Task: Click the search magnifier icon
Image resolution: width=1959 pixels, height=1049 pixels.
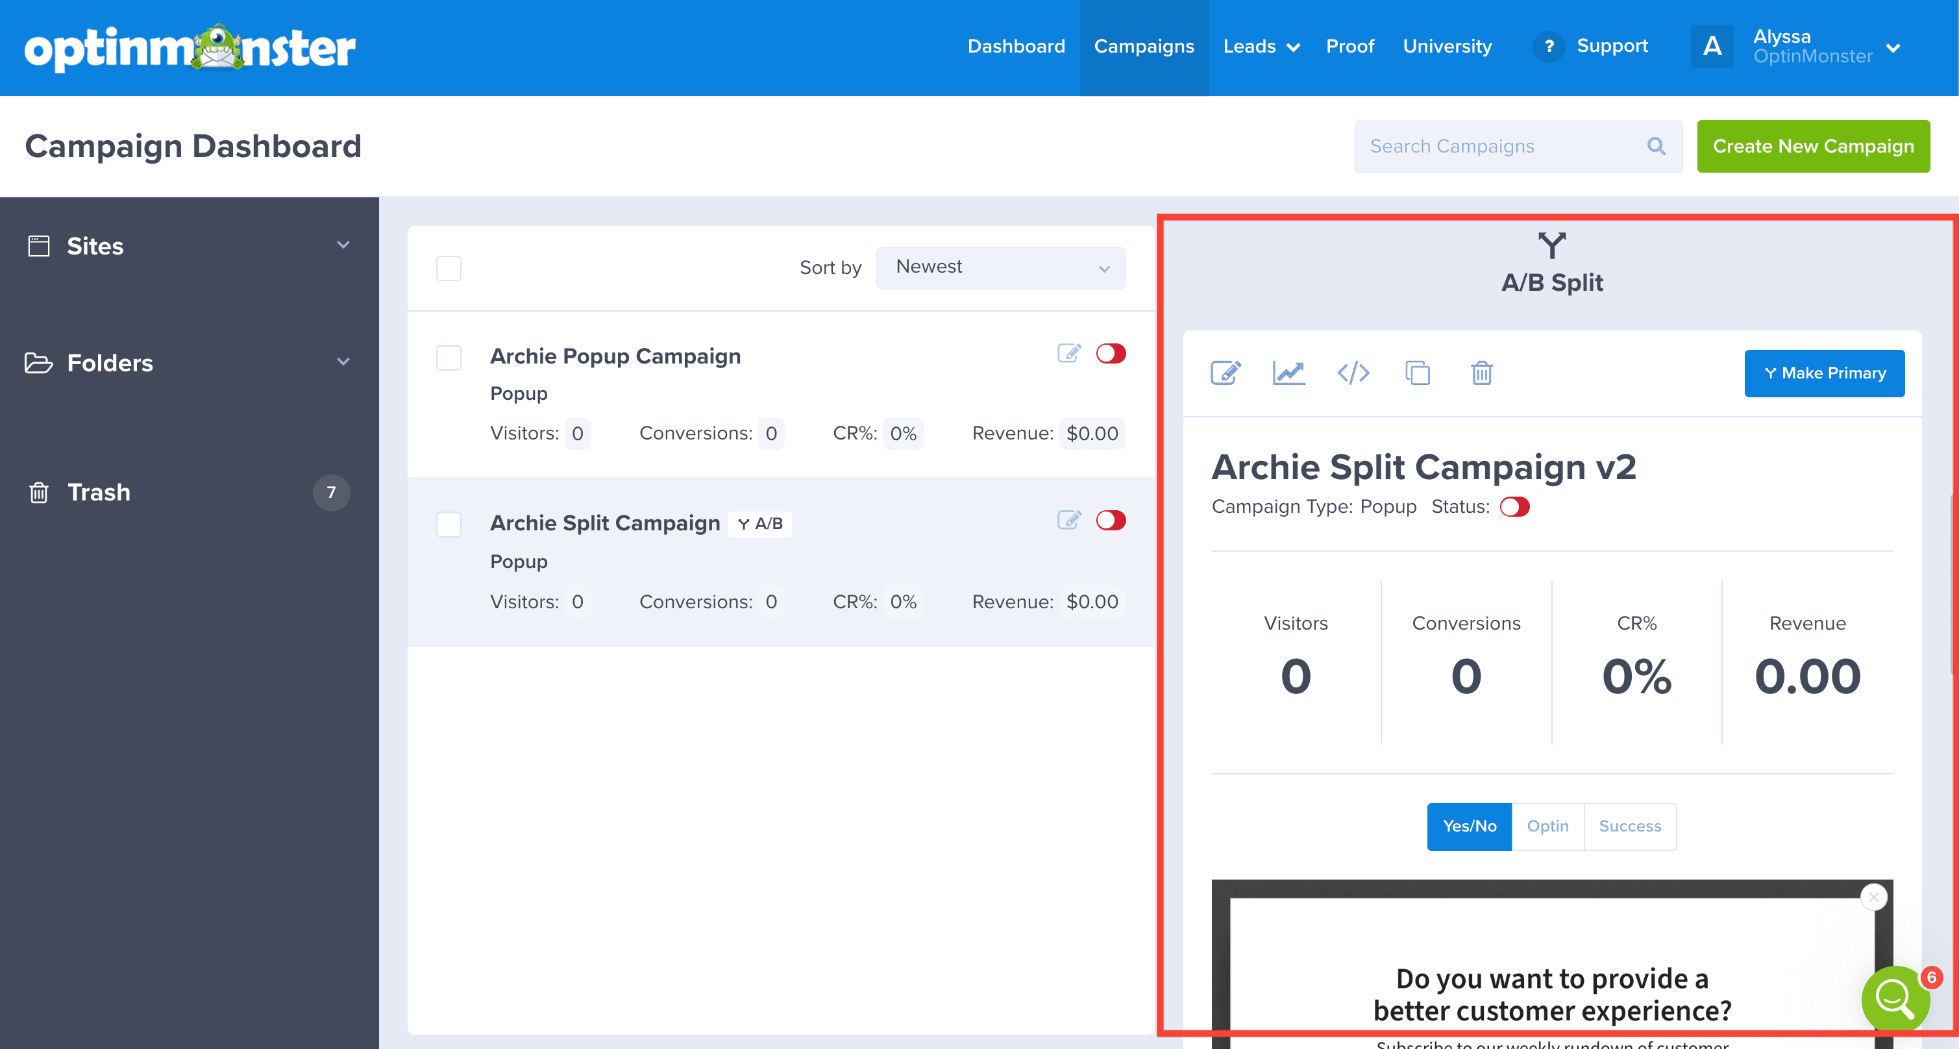Action: [1656, 146]
